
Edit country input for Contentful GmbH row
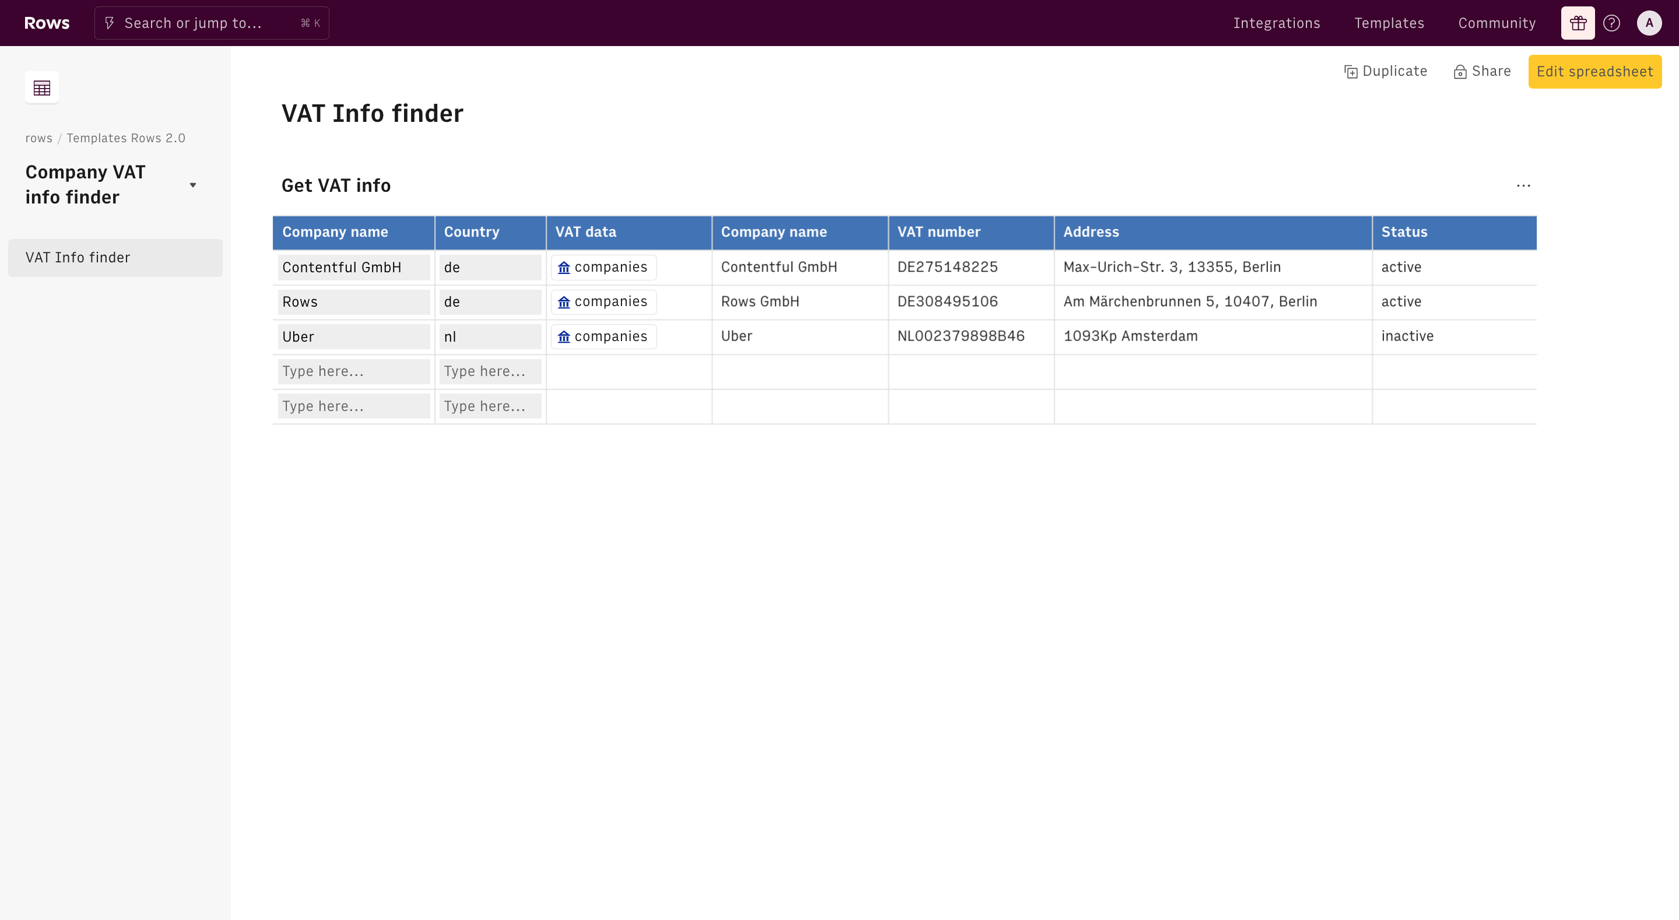(x=490, y=268)
